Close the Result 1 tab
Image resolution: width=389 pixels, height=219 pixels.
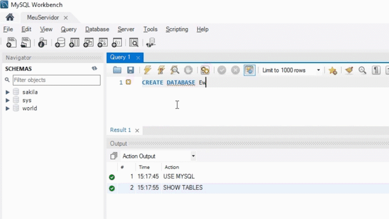pos(137,131)
